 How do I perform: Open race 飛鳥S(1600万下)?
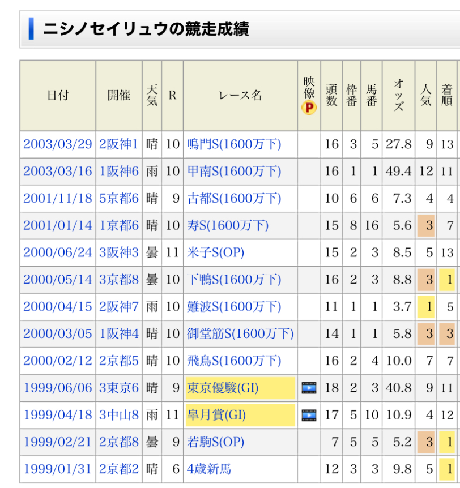234,361
